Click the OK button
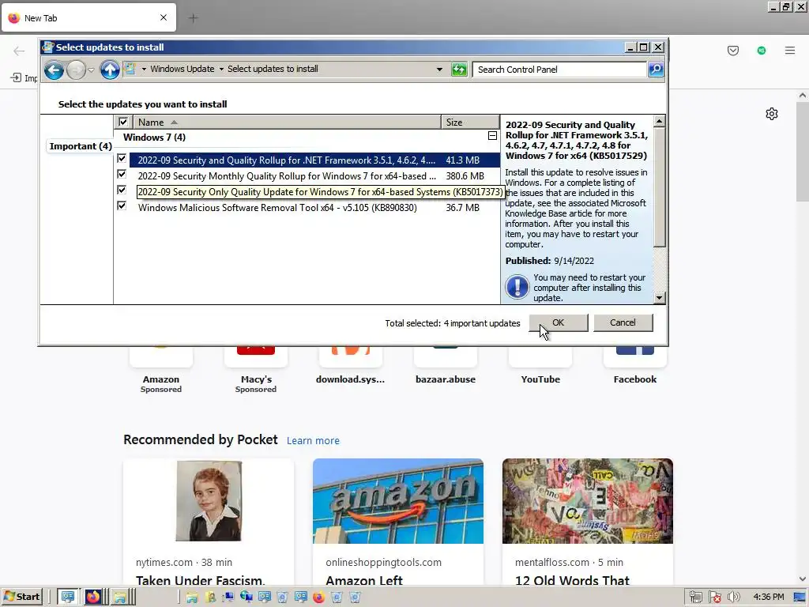Viewport: 809px width, 607px height. point(559,322)
